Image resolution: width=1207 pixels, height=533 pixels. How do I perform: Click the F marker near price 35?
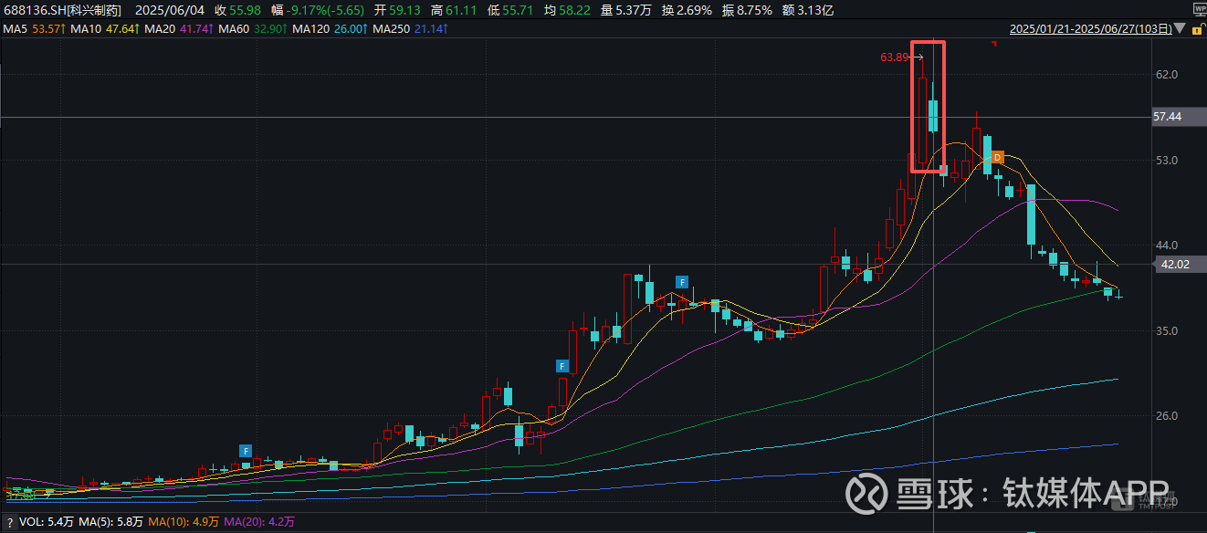pos(563,366)
